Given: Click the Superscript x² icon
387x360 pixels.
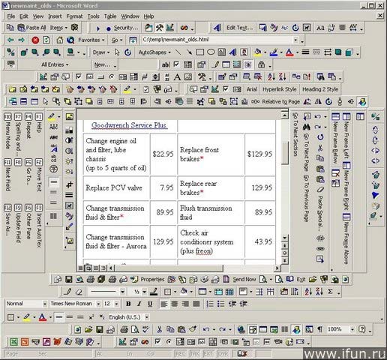Looking at the screenshot, I should click(91, 317).
